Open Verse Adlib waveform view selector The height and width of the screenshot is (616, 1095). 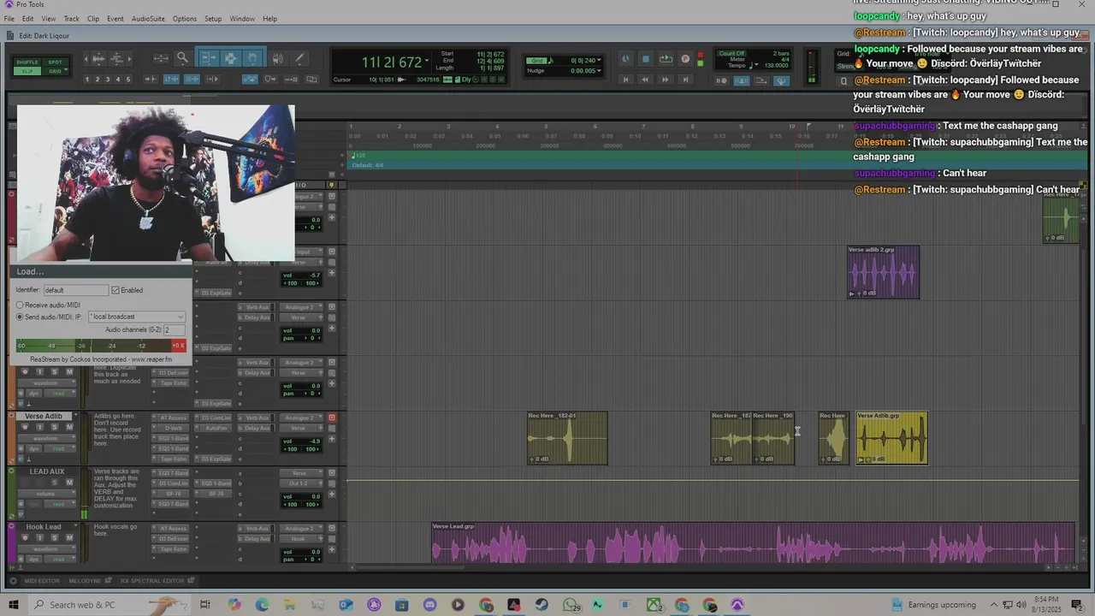(x=47, y=438)
